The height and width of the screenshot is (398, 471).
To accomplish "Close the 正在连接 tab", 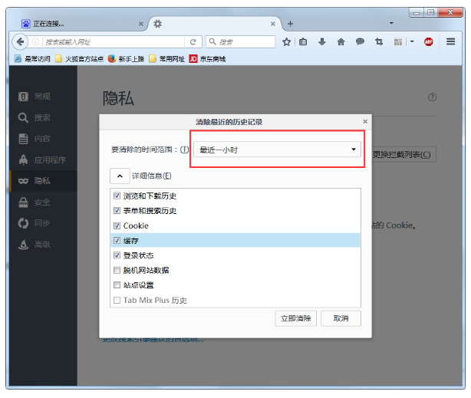I will 141,24.
